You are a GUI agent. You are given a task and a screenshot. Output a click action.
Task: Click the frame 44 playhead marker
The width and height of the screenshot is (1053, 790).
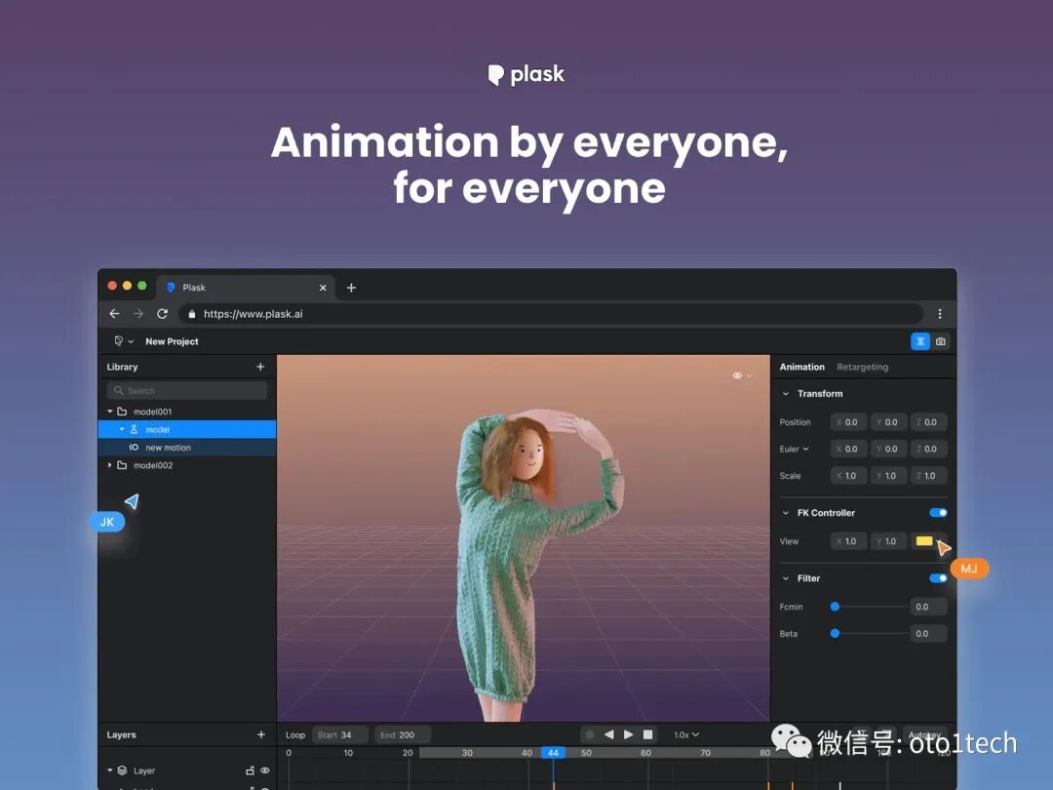[x=554, y=753]
